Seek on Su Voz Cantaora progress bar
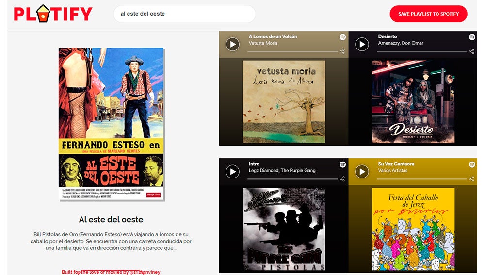The width and height of the screenshot is (485, 275). click(x=422, y=179)
